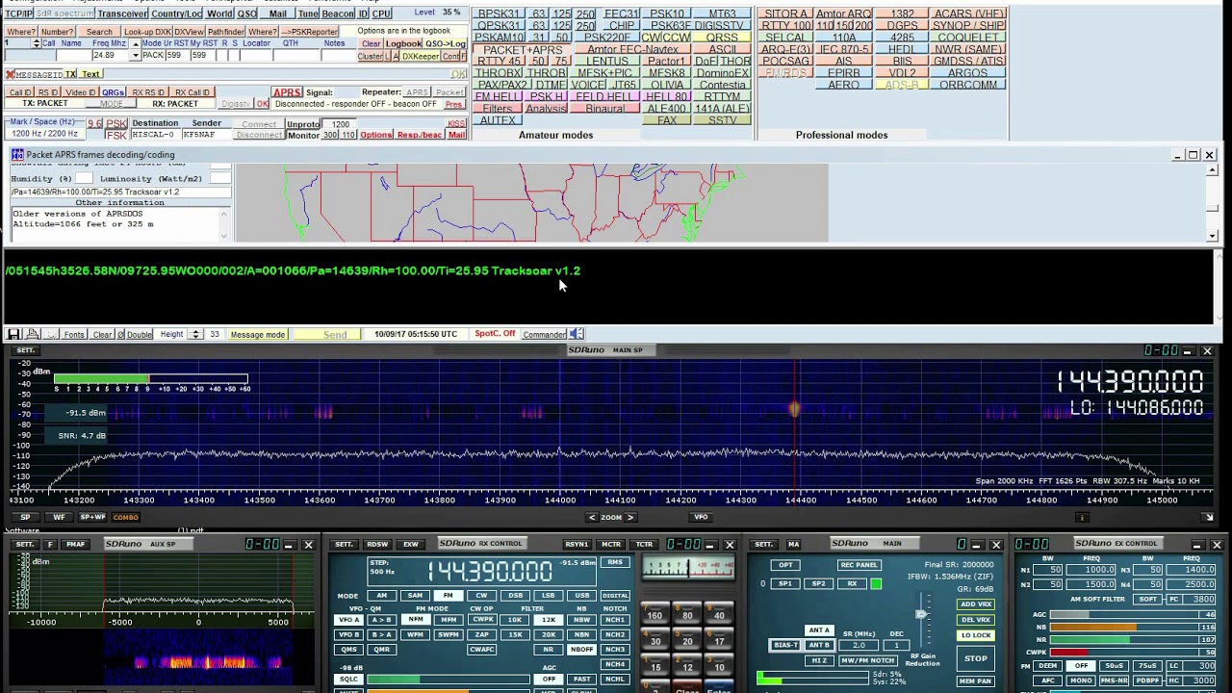Toggle NFM in FM Mode group
The image size is (1232, 693).
coord(415,620)
